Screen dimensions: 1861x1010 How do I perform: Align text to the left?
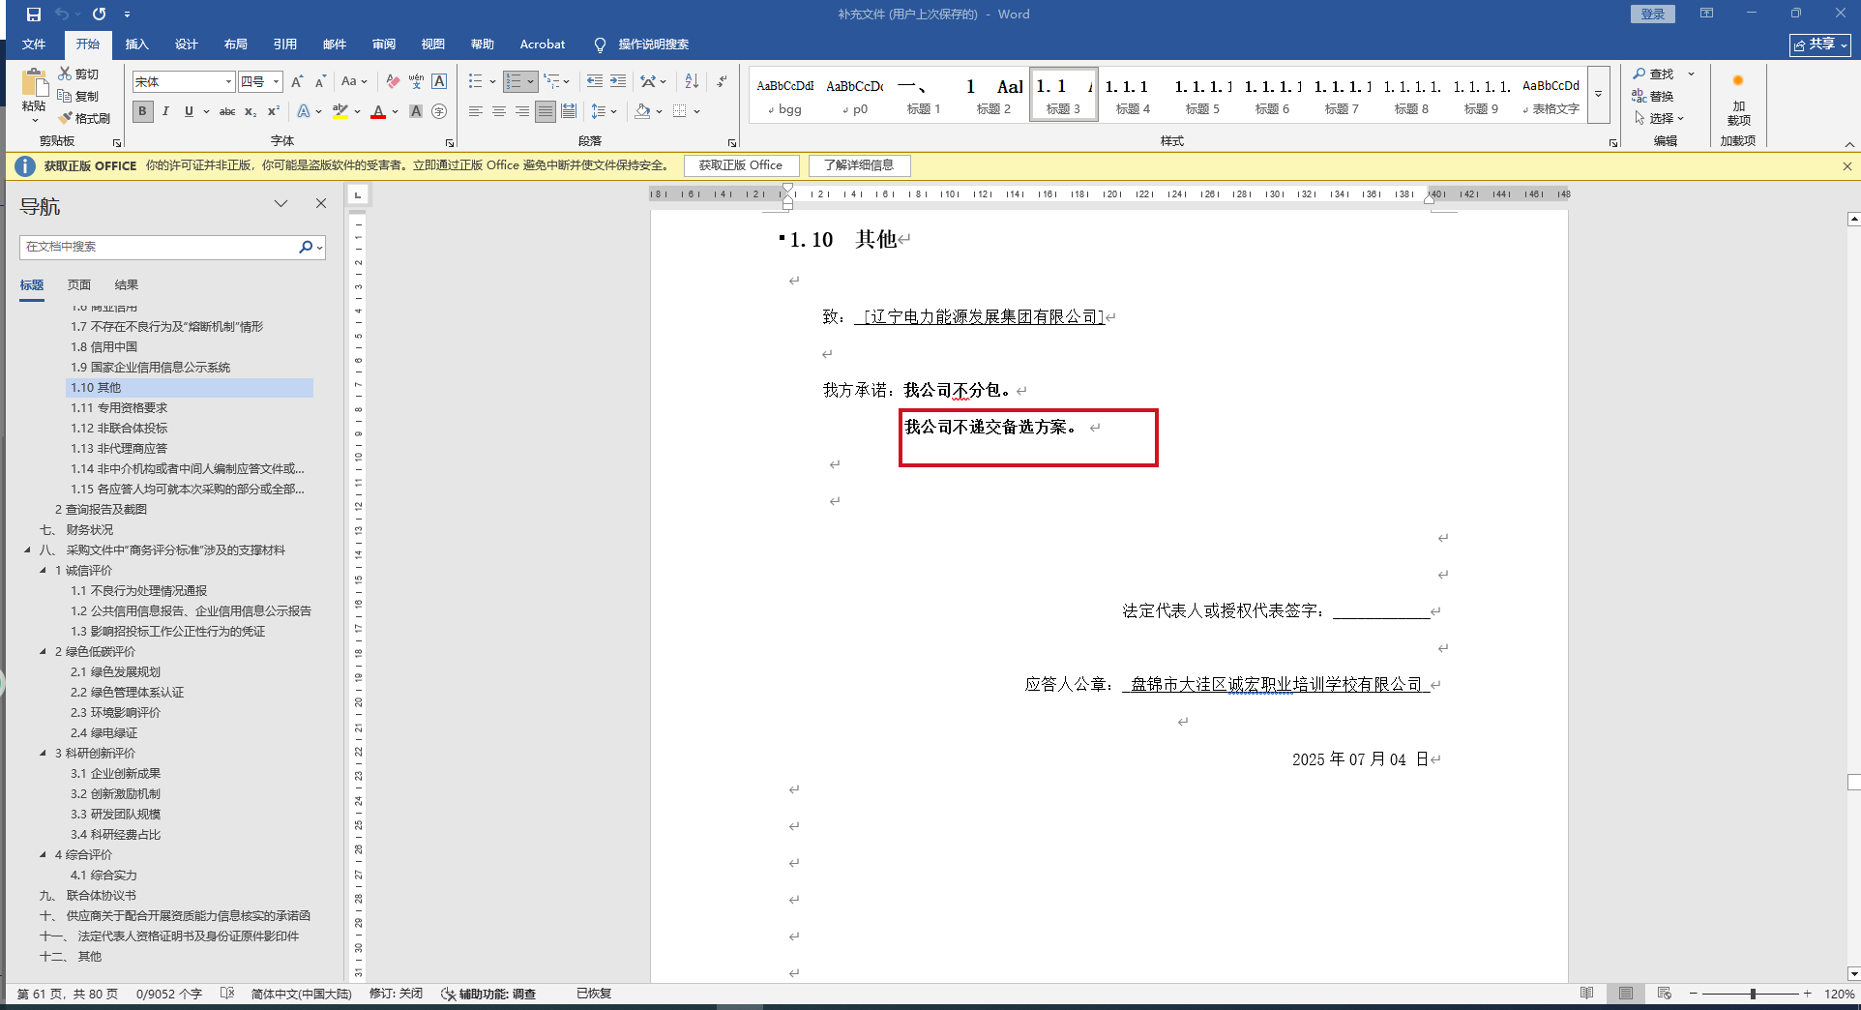coord(476,112)
